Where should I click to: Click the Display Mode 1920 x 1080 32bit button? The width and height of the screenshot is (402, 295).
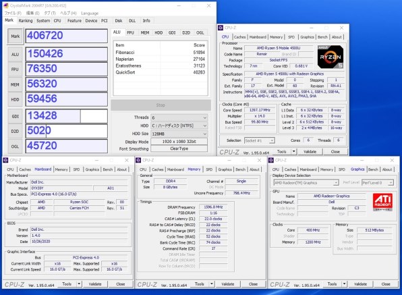tap(179, 142)
